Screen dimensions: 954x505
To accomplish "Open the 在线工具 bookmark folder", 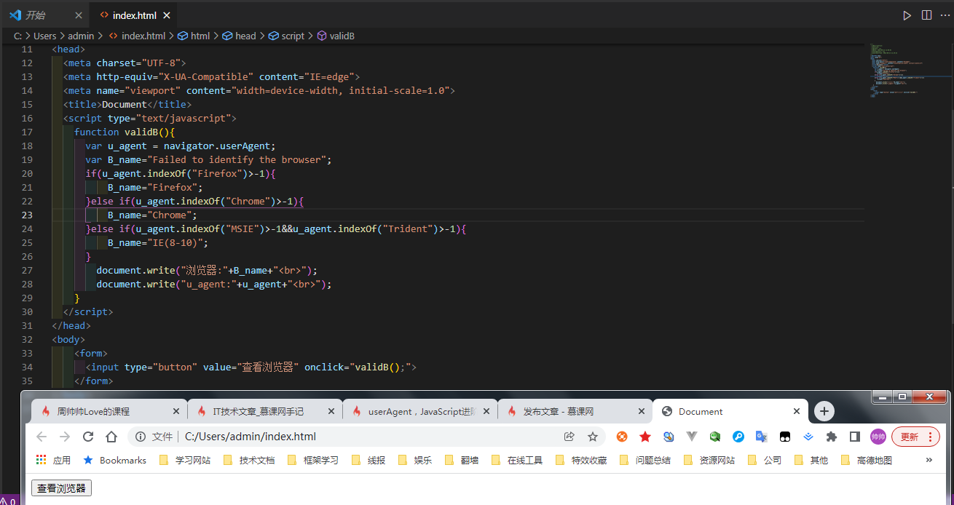I will pos(517,460).
